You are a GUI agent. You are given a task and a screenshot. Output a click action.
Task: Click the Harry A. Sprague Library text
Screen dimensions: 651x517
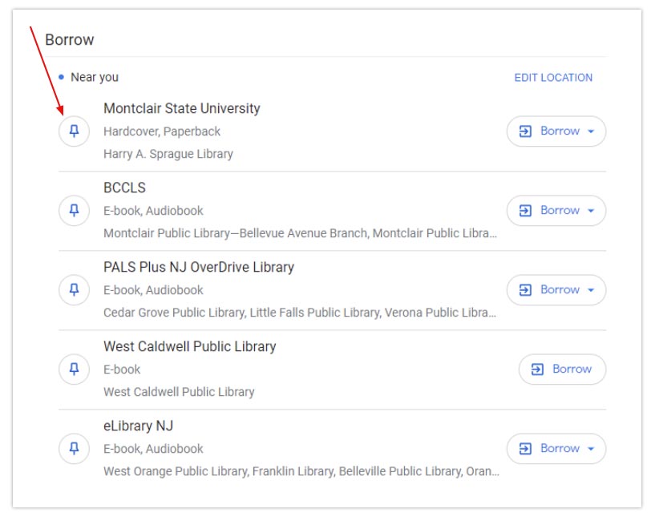point(168,154)
